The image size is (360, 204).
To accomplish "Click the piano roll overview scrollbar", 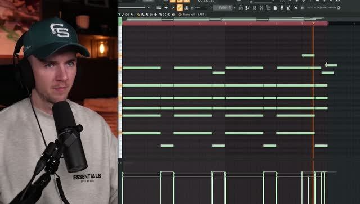I will coord(225,19).
